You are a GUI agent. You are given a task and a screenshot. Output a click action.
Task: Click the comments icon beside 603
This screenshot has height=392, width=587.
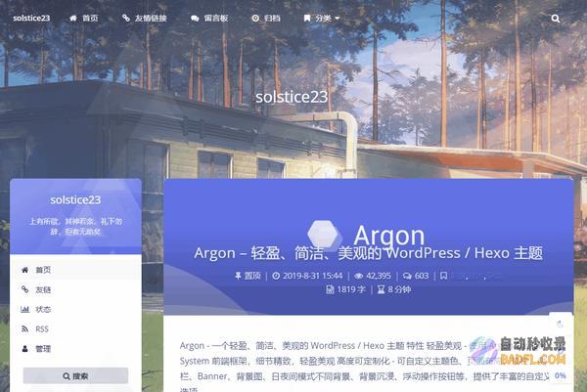pos(407,276)
